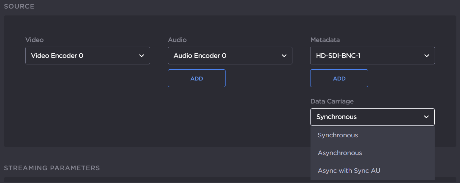Image resolution: width=460 pixels, height=183 pixels.
Task: Click the chevron arrow on Video dropdown
Action: [x=142, y=56]
